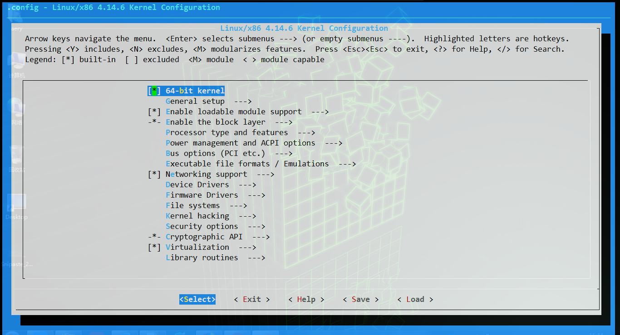
Task: Click the .config window title text
Action: coord(113,7)
